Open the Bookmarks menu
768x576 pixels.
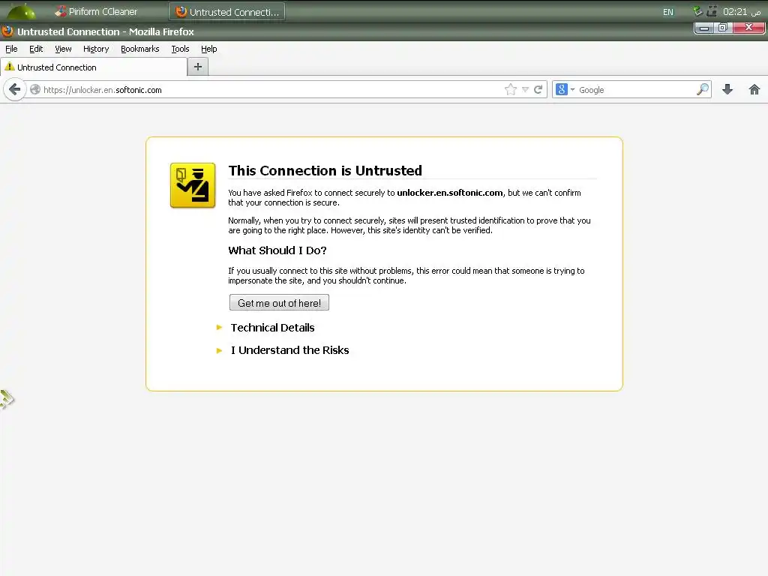point(140,49)
